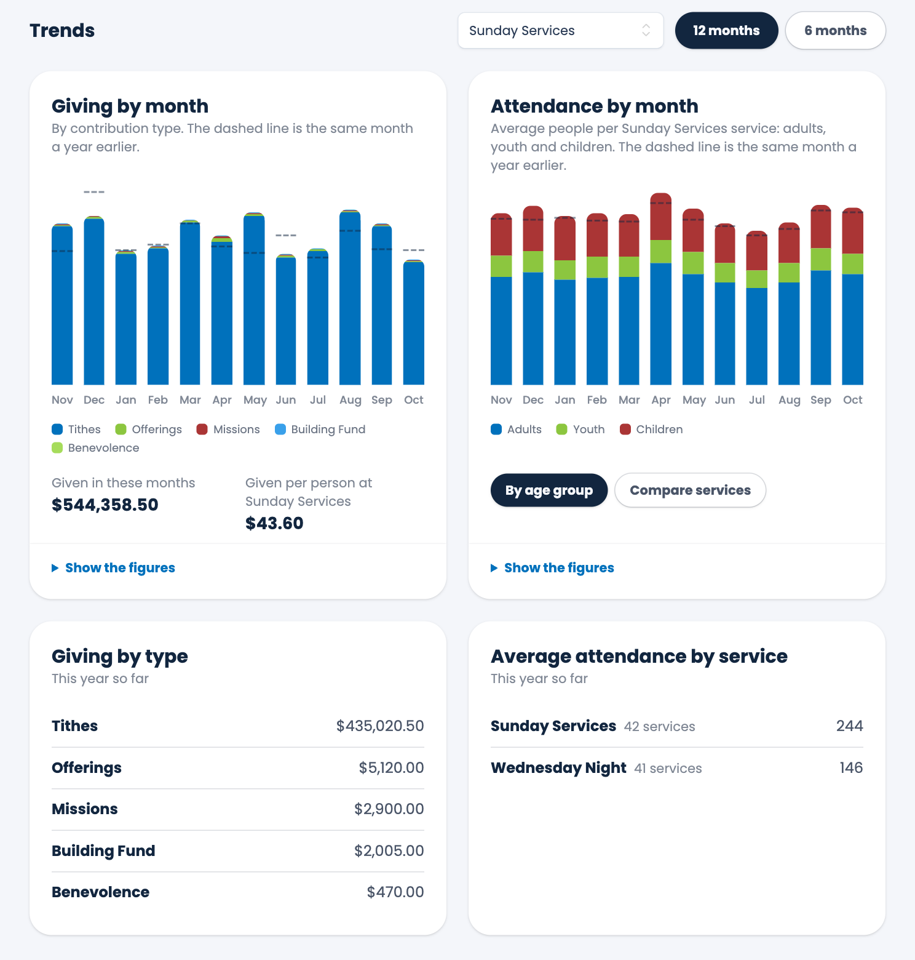Click the Adults legend color dot
Viewport: 915px width, 960px height.
point(496,430)
